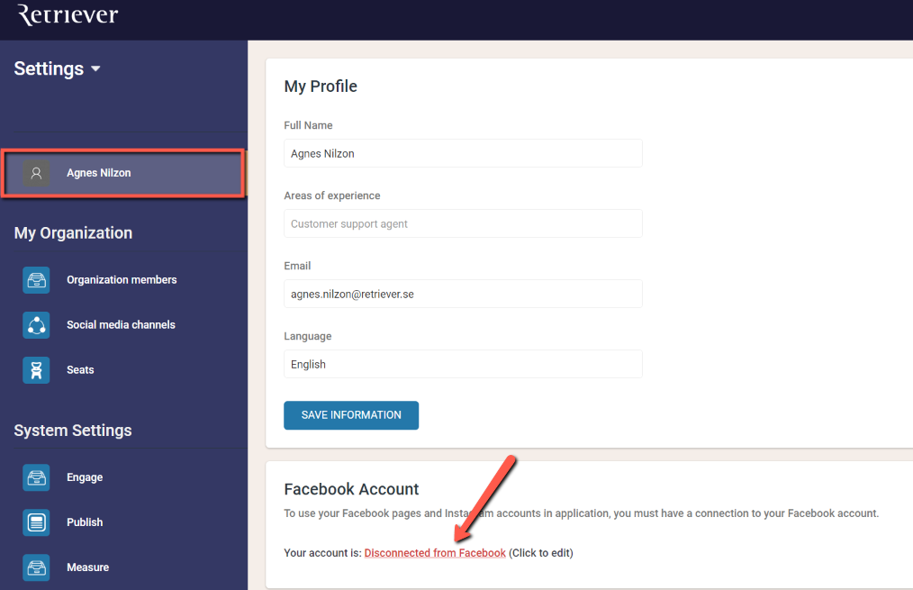Click the Disconnected from Facebook link
This screenshot has height=590, width=913.
coord(435,553)
